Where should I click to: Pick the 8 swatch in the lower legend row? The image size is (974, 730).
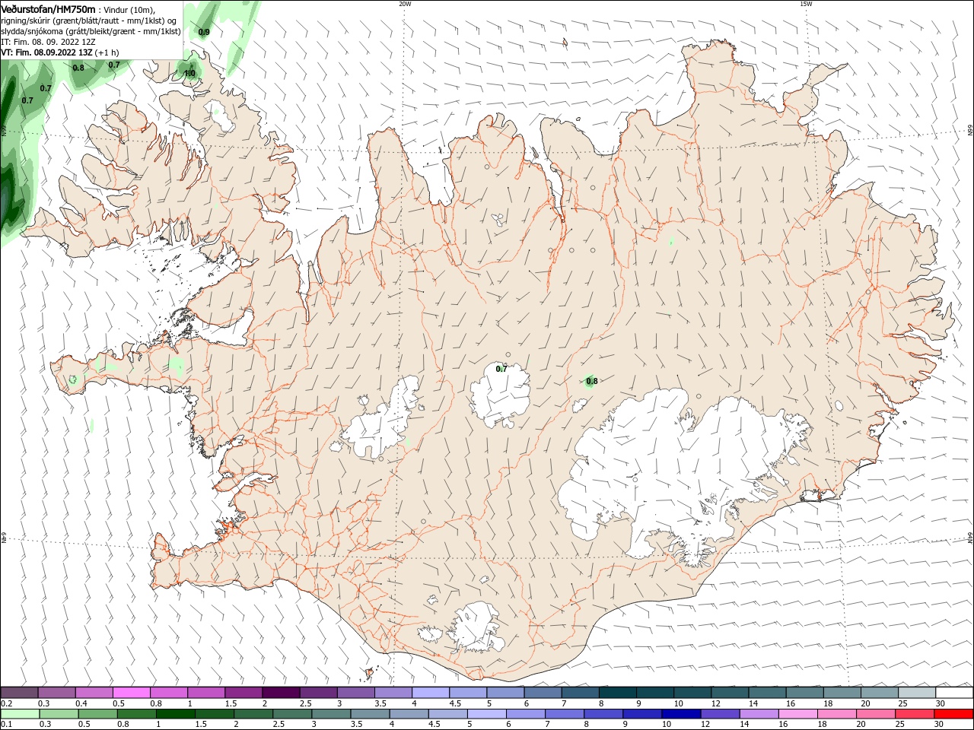point(603,714)
